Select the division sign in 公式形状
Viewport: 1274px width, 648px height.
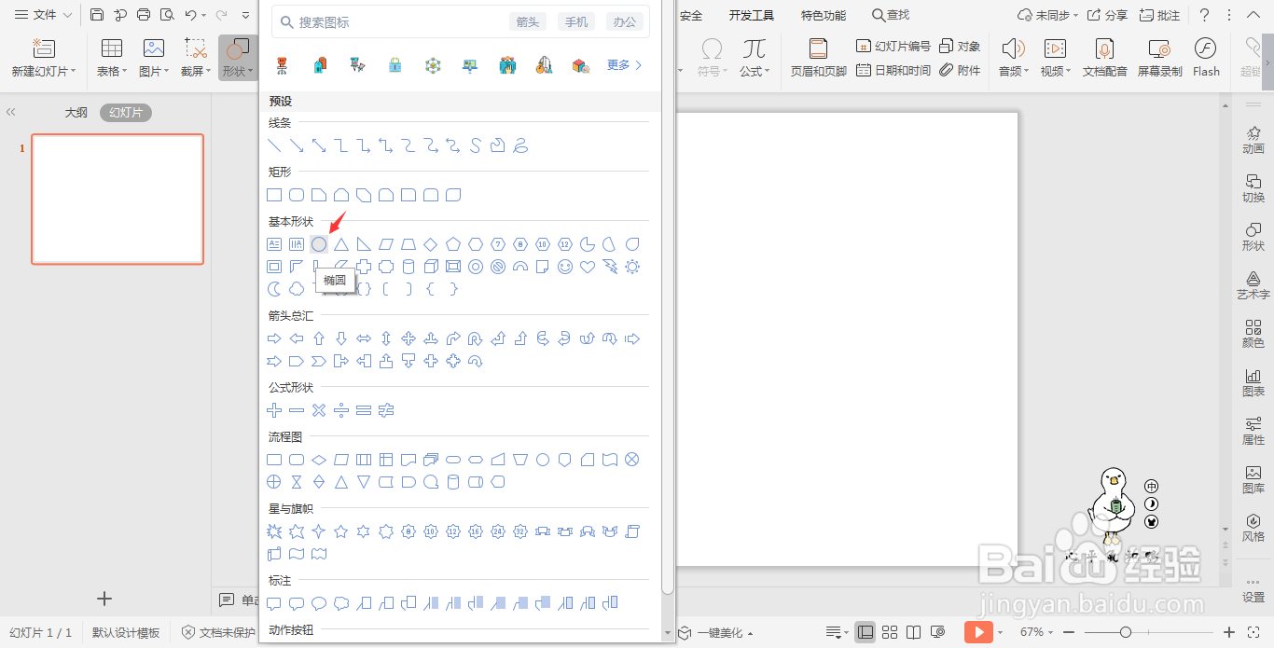point(341,410)
